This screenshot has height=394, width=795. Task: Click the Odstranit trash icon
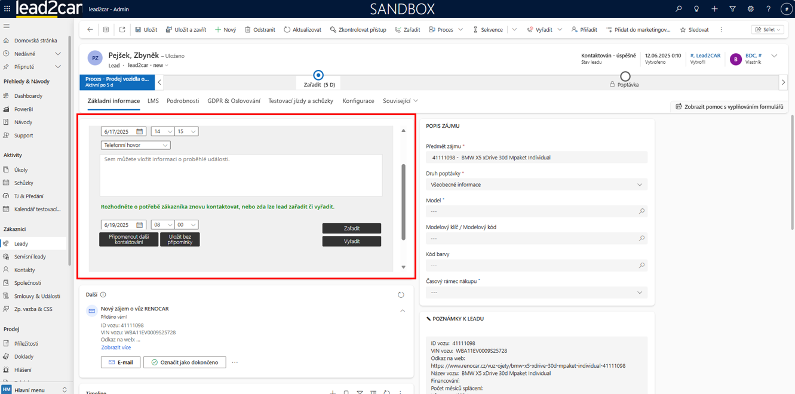(248, 30)
